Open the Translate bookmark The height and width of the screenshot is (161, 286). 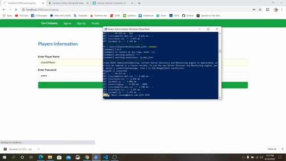click(x=80, y=16)
